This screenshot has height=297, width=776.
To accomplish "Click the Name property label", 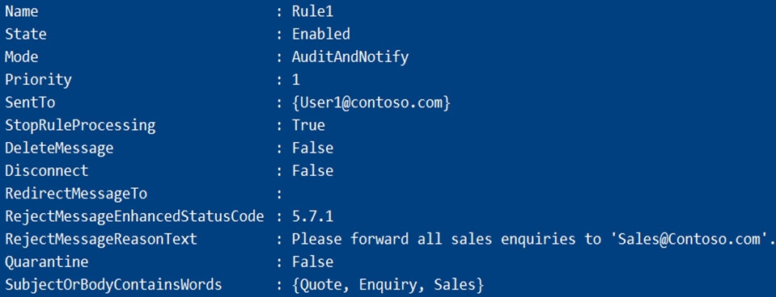I will (21, 11).
